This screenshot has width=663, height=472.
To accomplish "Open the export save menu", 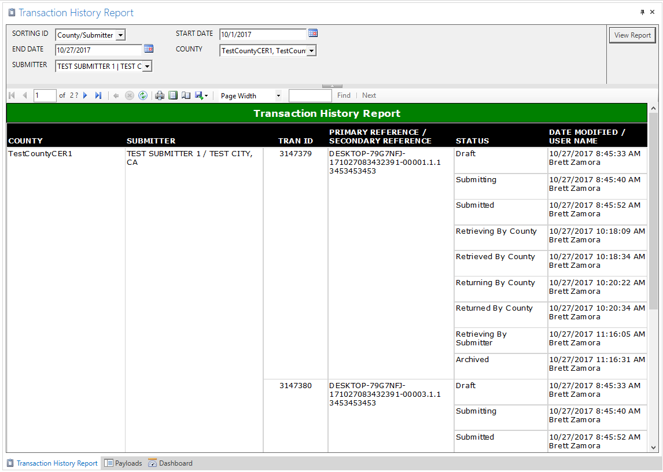I will [x=201, y=95].
